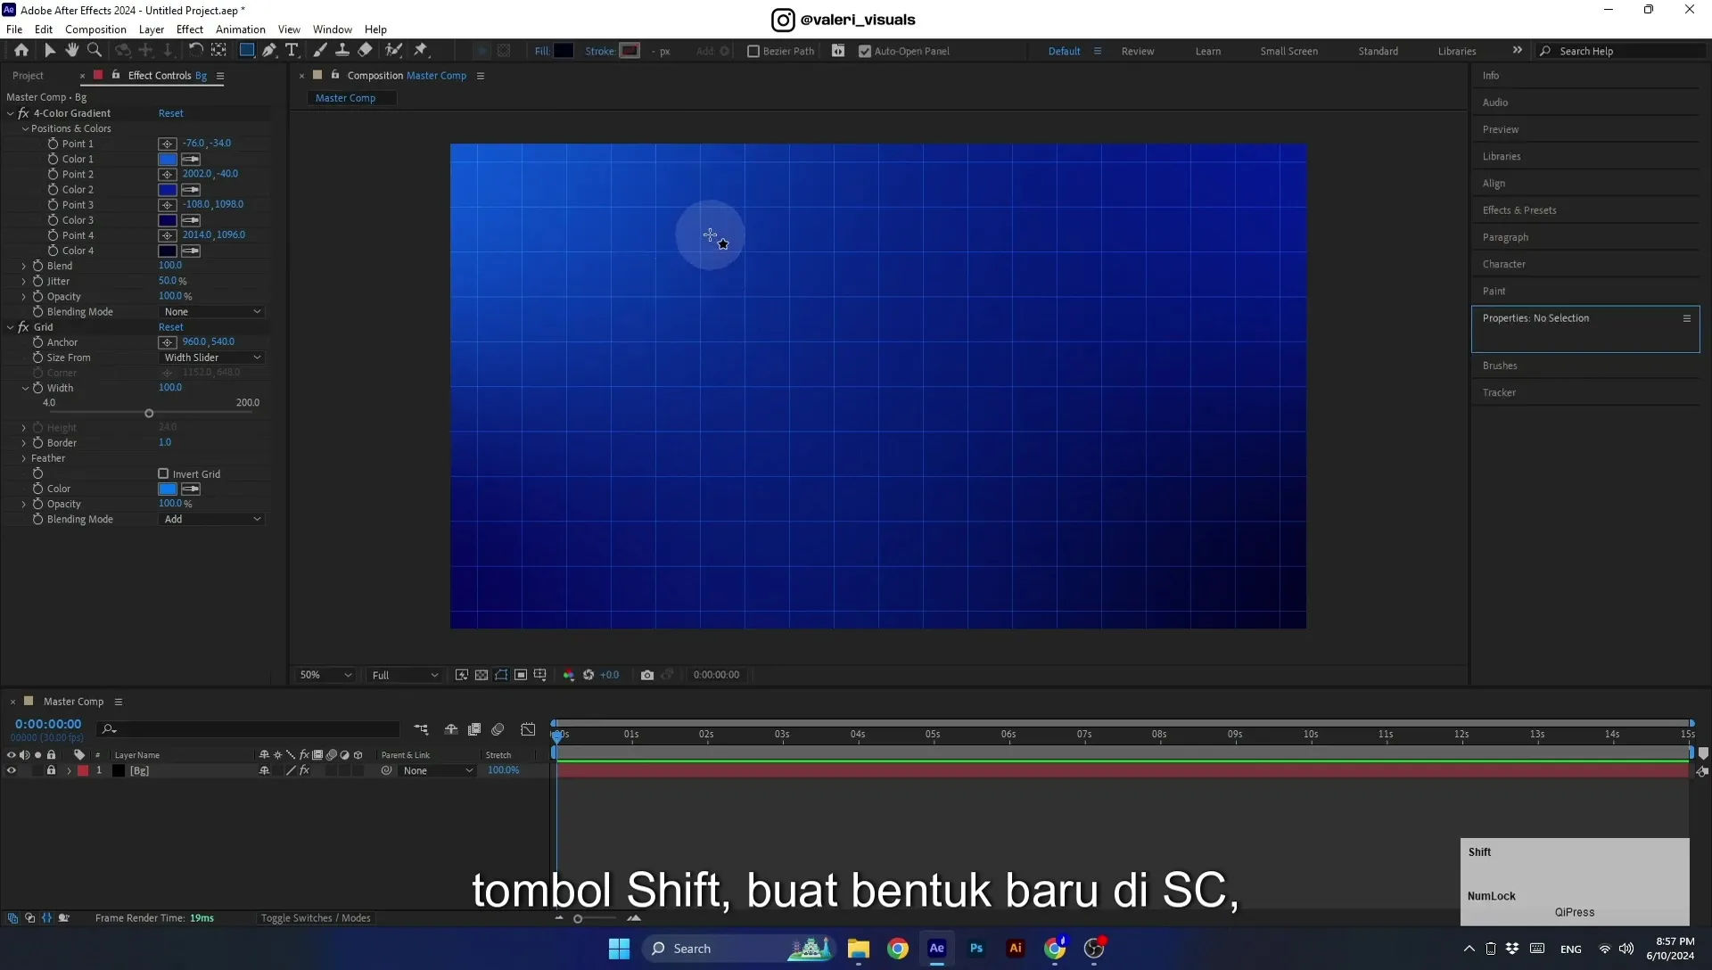Image resolution: width=1712 pixels, height=970 pixels.
Task: Select the Puppet Pin tool
Action: point(421,51)
